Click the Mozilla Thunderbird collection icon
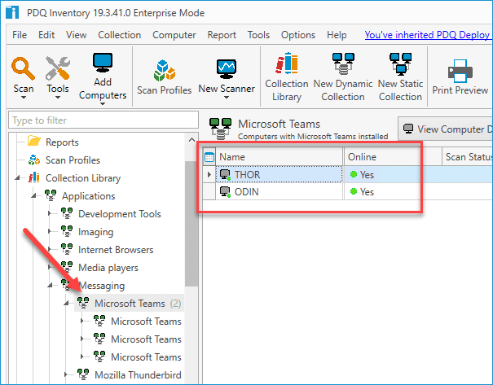493x385 pixels. click(x=83, y=374)
